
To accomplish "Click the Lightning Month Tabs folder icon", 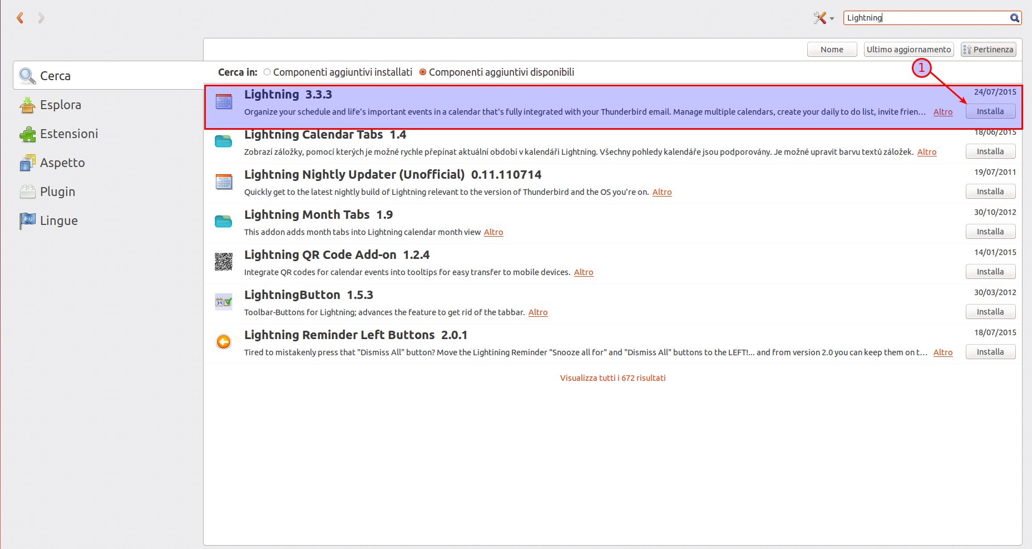I will coord(224,222).
